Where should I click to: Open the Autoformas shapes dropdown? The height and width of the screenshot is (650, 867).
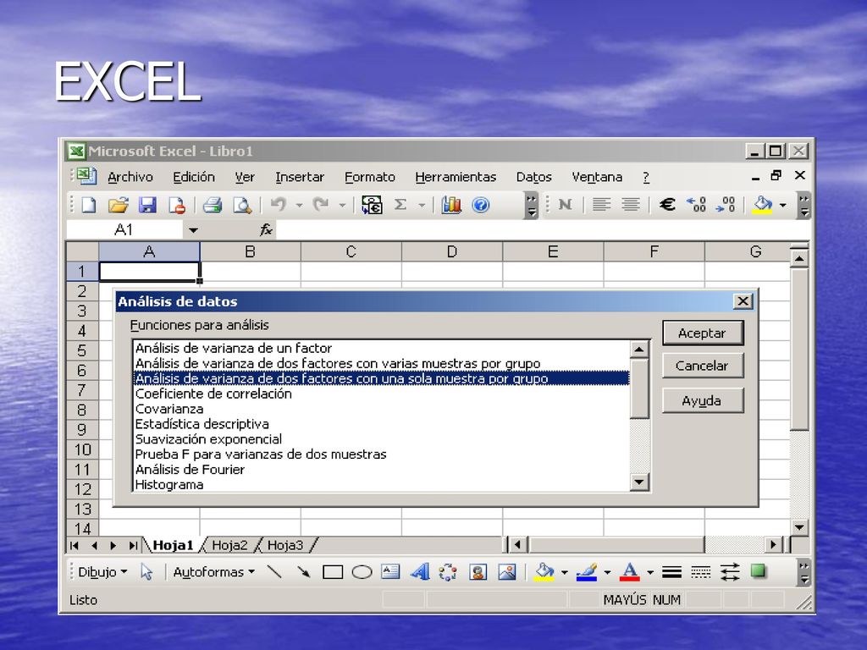click(x=214, y=572)
